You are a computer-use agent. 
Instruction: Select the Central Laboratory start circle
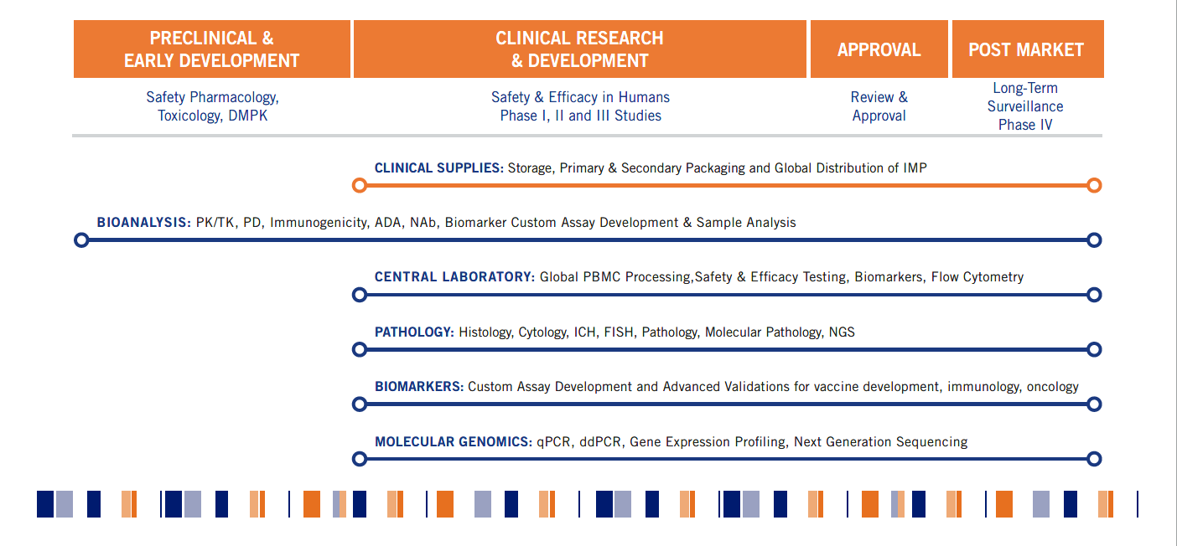[x=360, y=295]
